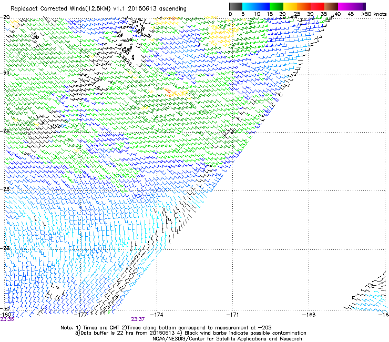Click the brown 35-40 knots legend segment
This screenshot has height=342, width=389.
(x=331, y=6)
